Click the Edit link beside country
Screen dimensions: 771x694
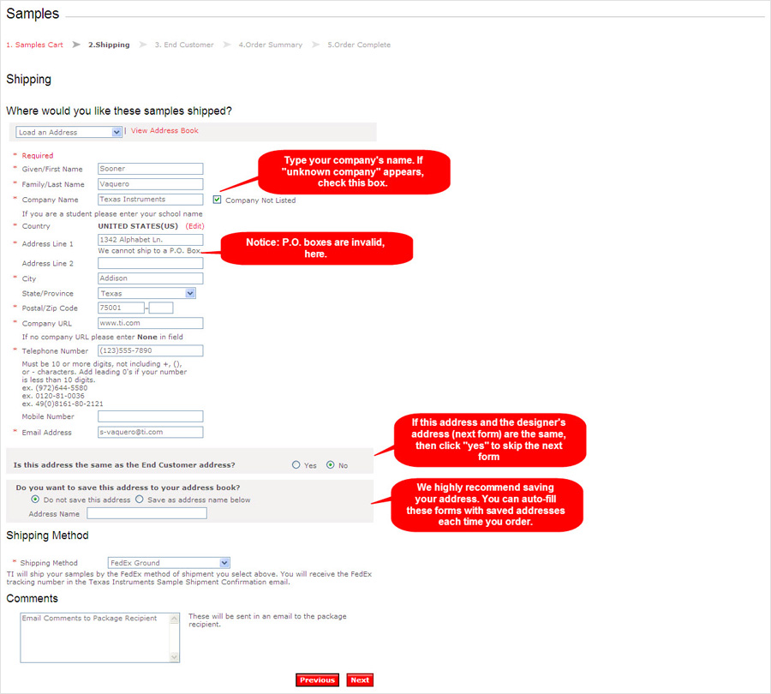coord(195,226)
